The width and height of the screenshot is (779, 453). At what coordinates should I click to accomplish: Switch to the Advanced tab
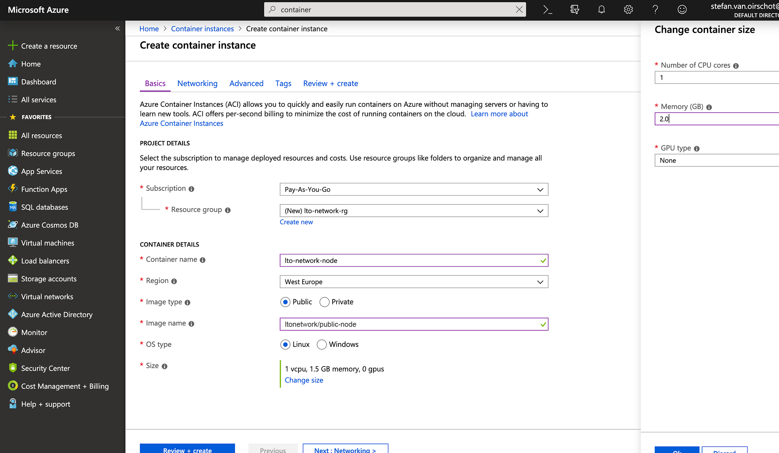246,83
